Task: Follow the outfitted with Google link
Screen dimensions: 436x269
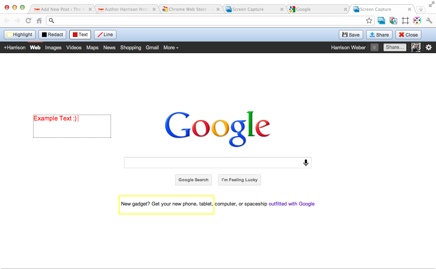Action: point(291,204)
